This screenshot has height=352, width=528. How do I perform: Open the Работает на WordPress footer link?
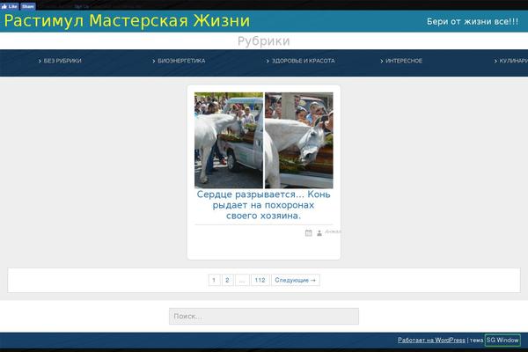coord(431,341)
